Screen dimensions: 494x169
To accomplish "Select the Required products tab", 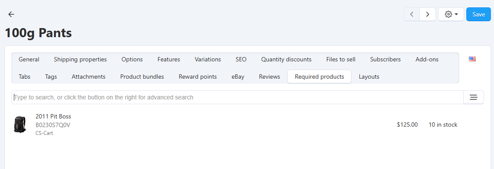I will (x=319, y=77).
